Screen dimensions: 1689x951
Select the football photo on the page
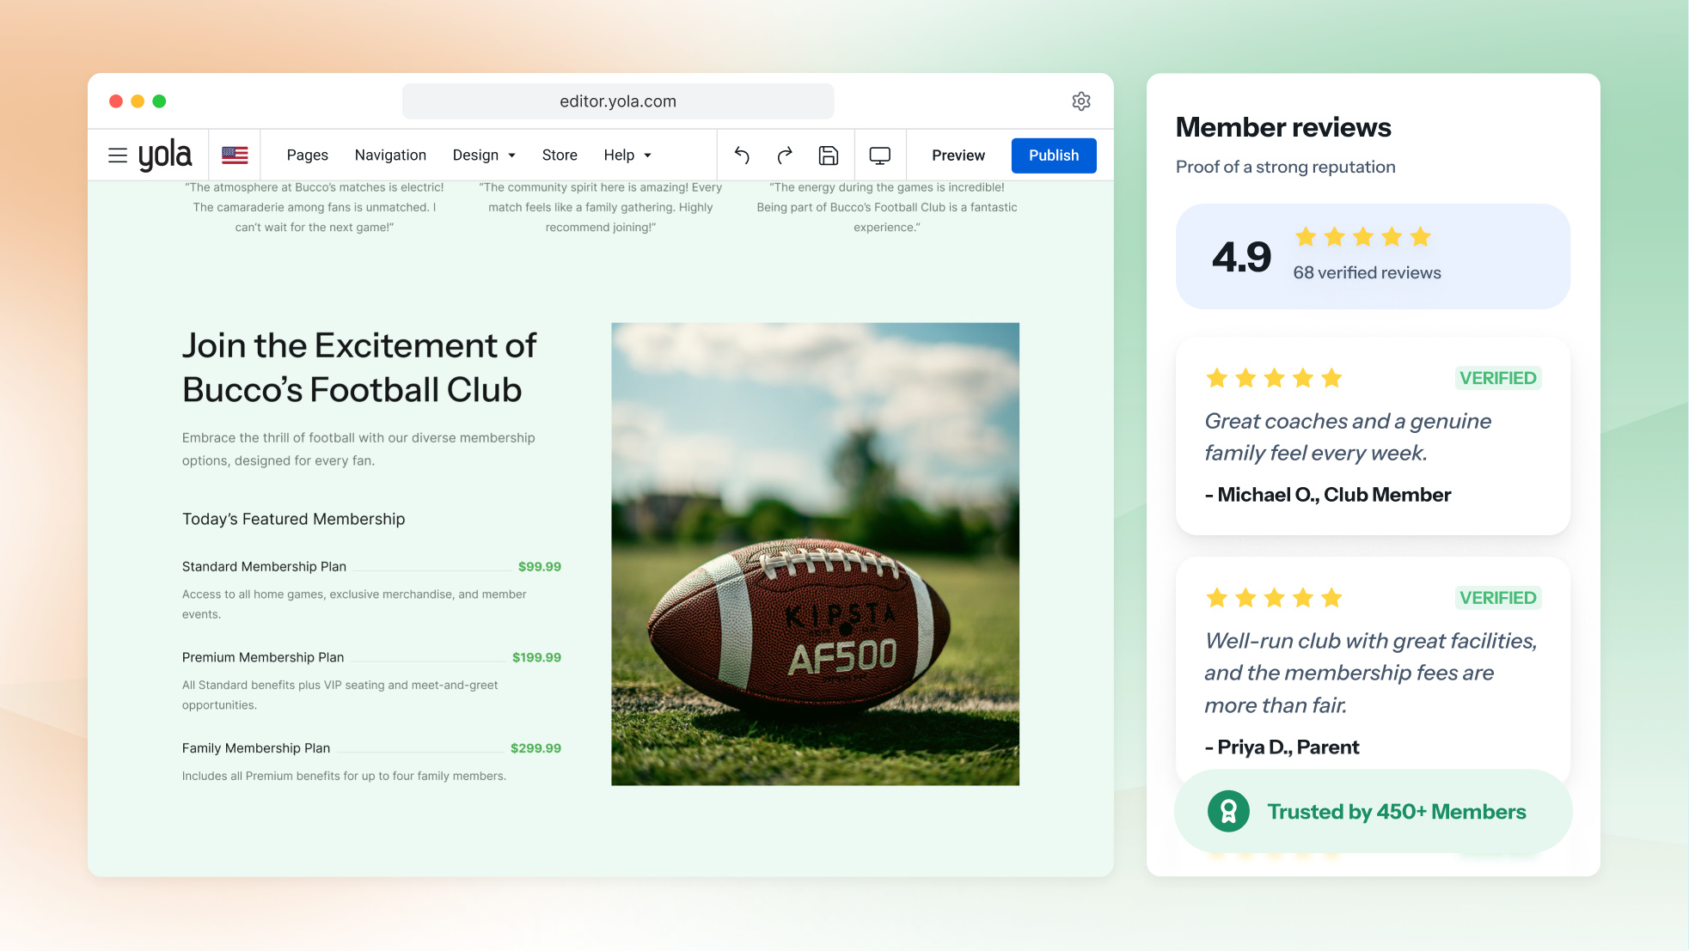(x=815, y=554)
